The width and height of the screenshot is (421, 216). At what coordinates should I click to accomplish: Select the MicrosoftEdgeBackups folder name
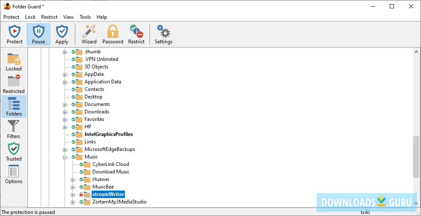coord(110,149)
